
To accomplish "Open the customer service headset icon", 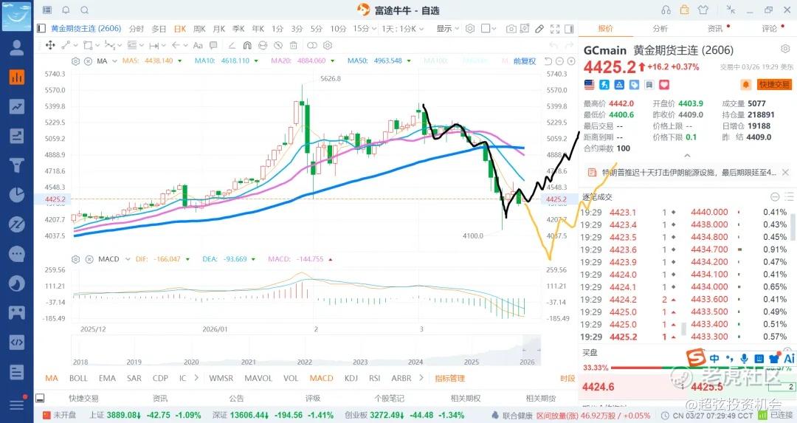I will 666,10.
